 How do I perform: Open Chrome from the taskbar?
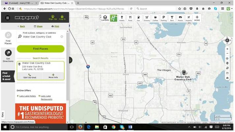(113, 127)
